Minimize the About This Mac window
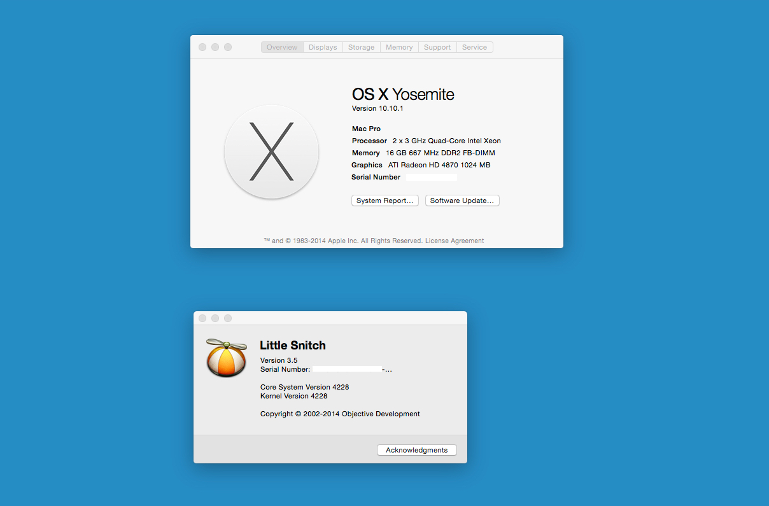 coord(215,47)
